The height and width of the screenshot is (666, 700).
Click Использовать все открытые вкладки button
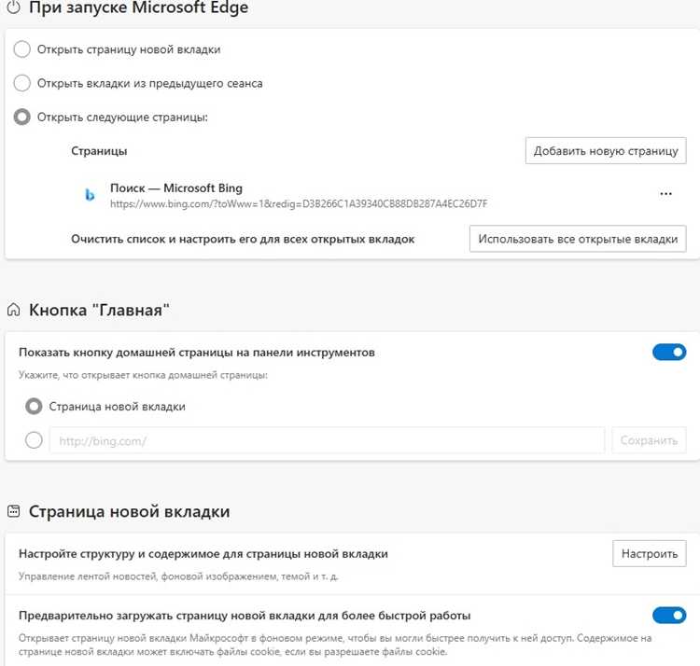coord(578,239)
